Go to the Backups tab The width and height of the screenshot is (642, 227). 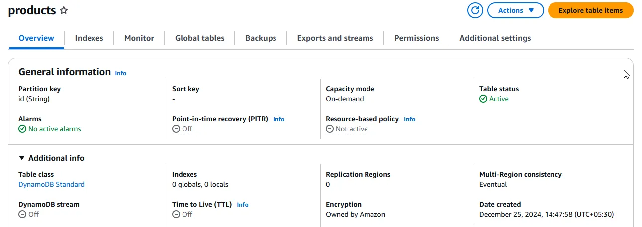click(261, 38)
